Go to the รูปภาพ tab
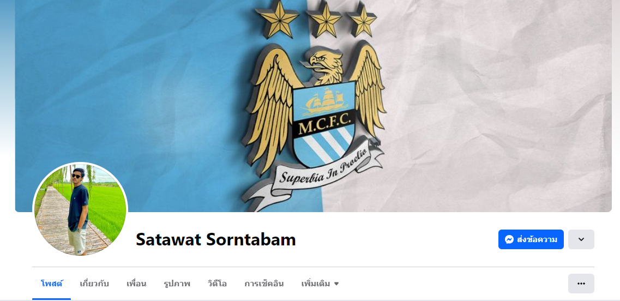 (x=177, y=284)
